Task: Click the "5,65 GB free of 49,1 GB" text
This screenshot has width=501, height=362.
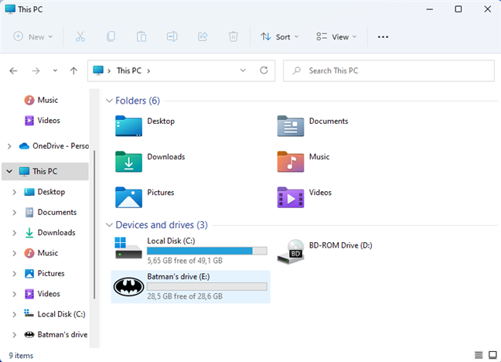Action: coord(185,261)
